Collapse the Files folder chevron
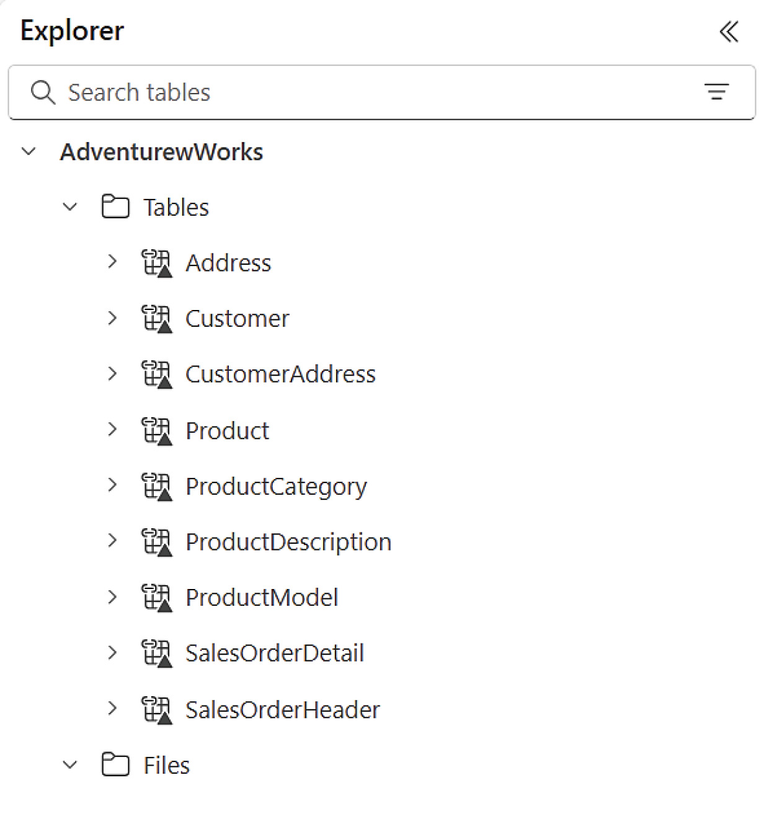Viewport: 764px width, 837px height. (70, 764)
